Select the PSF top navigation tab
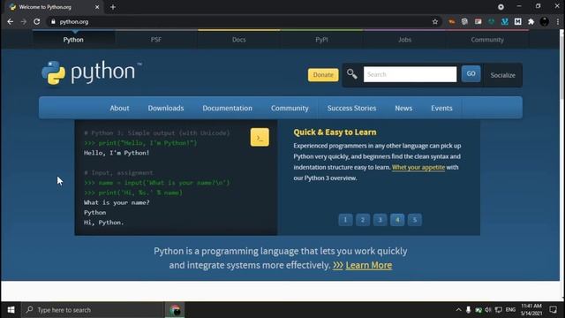Screen dimensions: 565x318 pos(156,40)
